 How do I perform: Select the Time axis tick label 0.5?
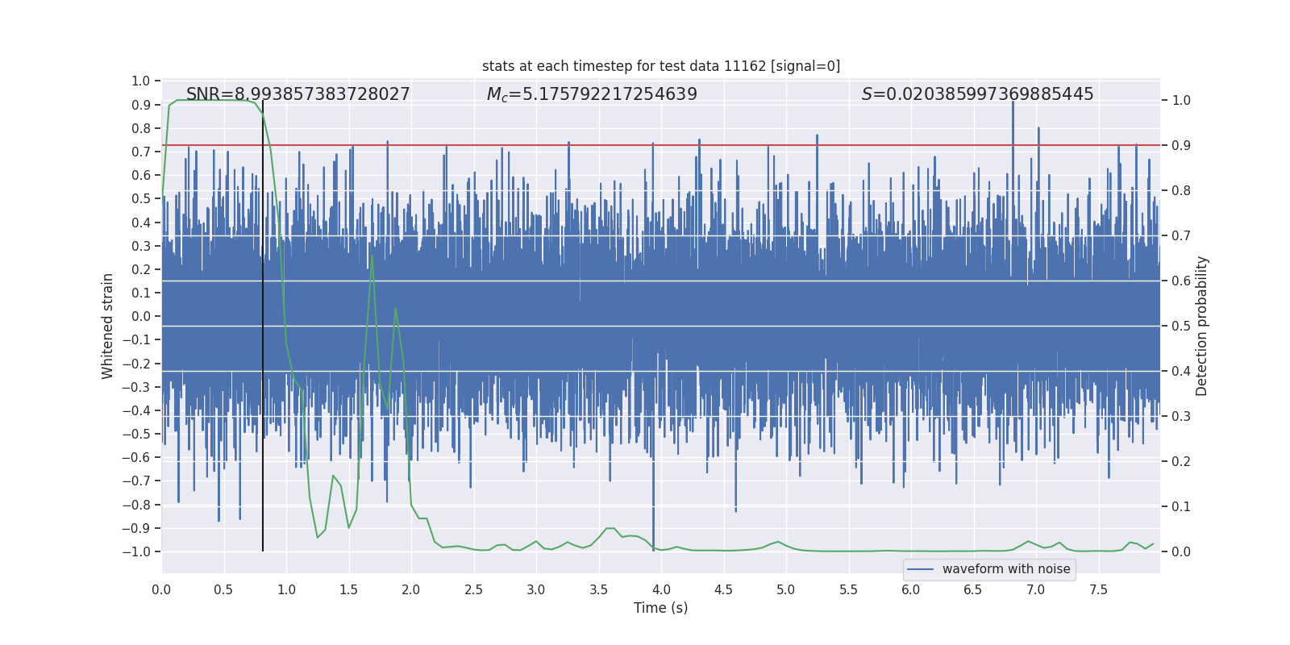tap(224, 590)
